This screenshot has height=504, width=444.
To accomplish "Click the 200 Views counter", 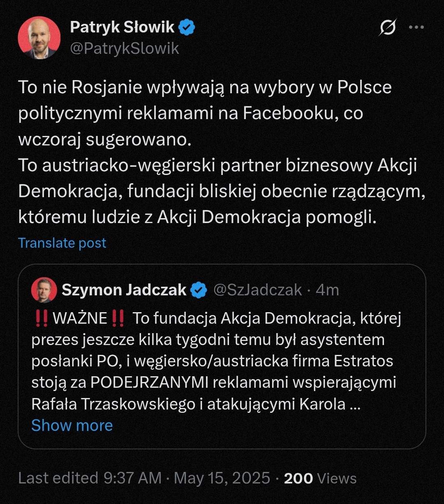I will tap(320, 478).
